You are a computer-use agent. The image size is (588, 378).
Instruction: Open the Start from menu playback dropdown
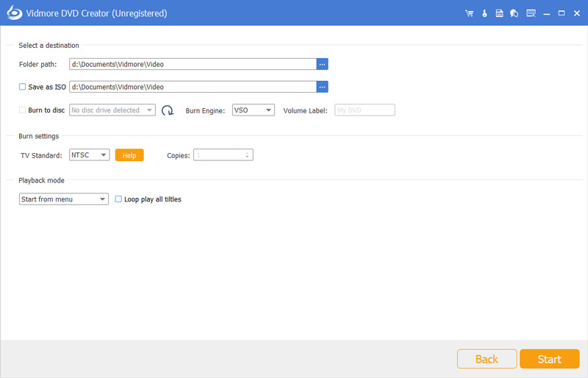click(x=64, y=199)
